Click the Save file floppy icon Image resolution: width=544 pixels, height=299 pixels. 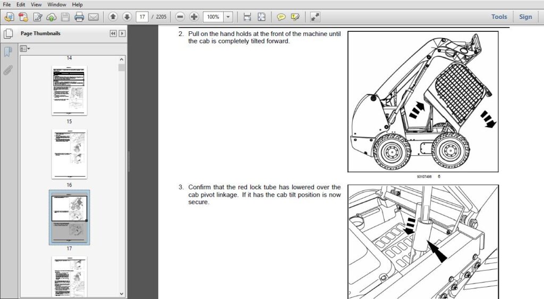[x=65, y=16]
